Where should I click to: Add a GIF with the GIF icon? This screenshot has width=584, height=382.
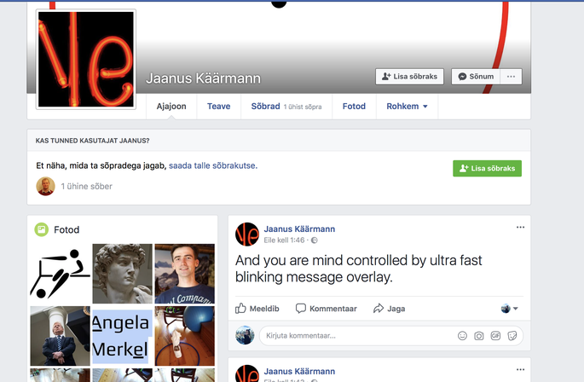(x=495, y=336)
